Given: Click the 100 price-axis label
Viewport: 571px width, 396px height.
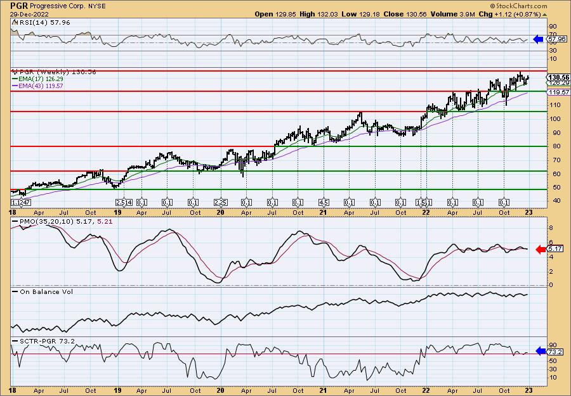Looking at the screenshot, I should click(x=554, y=118).
